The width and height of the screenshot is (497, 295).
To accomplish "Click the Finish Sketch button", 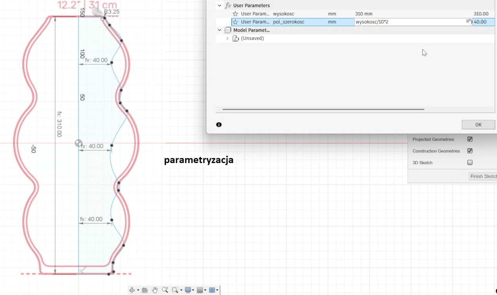I will pos(483,176).
